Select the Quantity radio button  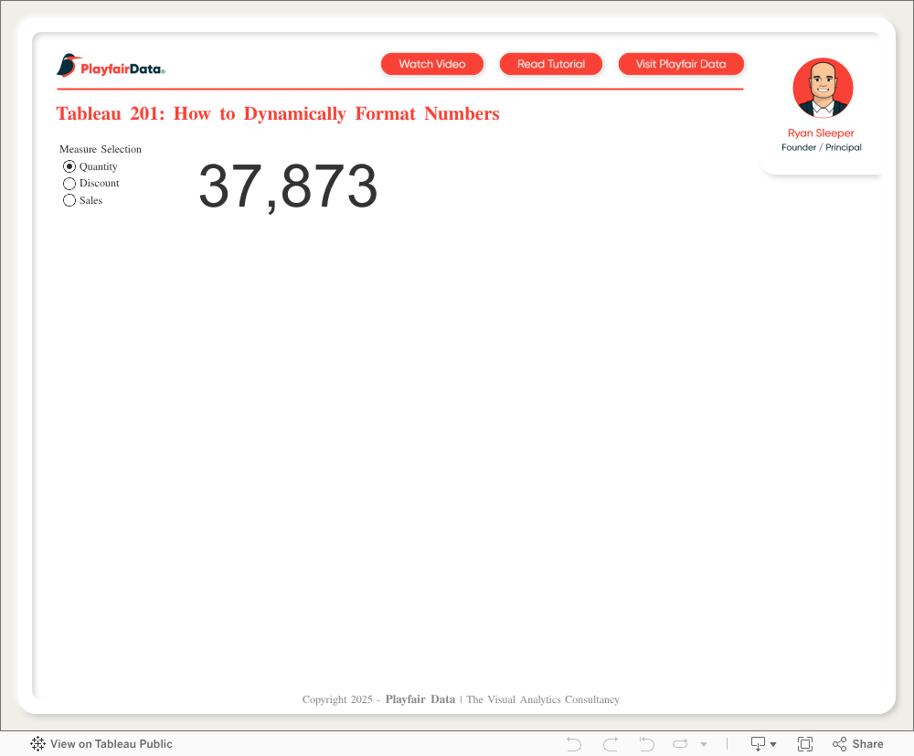69,166
